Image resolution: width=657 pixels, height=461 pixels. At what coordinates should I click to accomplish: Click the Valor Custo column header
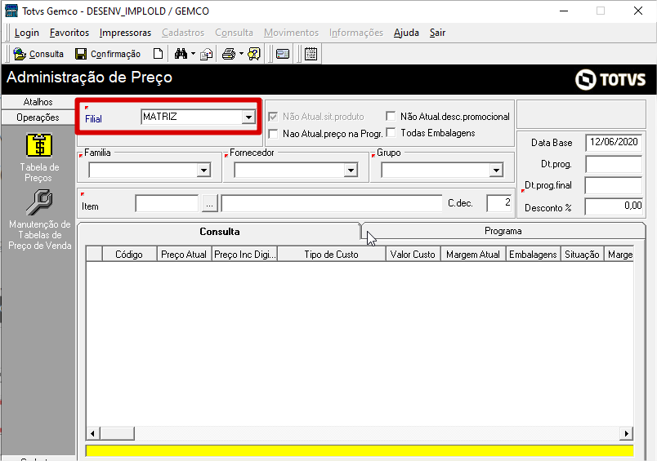(413, 255)
